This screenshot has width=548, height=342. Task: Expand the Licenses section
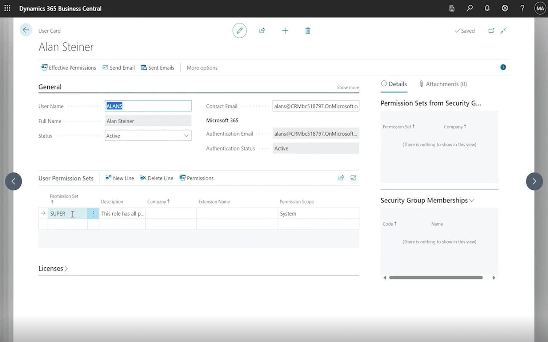[x=53, y=269]
